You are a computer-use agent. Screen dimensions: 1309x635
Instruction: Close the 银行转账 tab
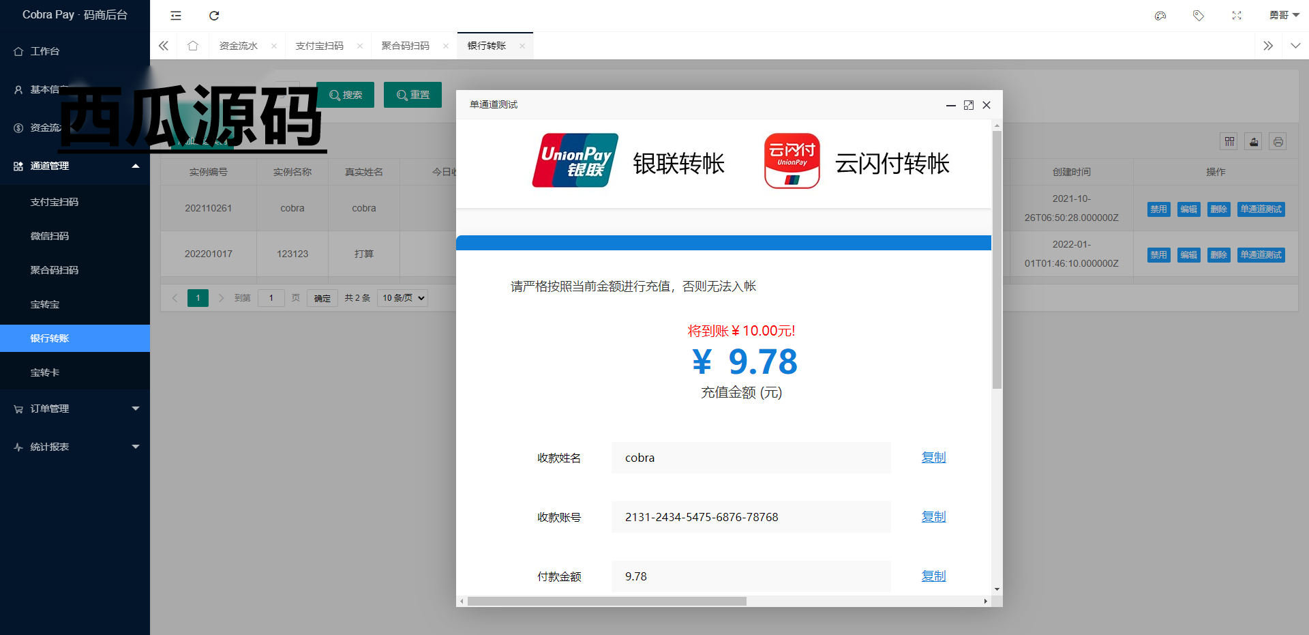click(x=522, y=46)
